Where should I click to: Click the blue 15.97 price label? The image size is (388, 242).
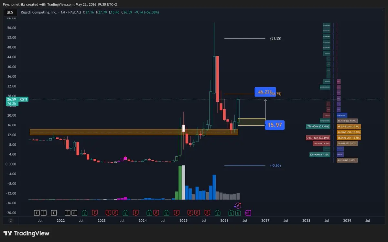[275, 125]
